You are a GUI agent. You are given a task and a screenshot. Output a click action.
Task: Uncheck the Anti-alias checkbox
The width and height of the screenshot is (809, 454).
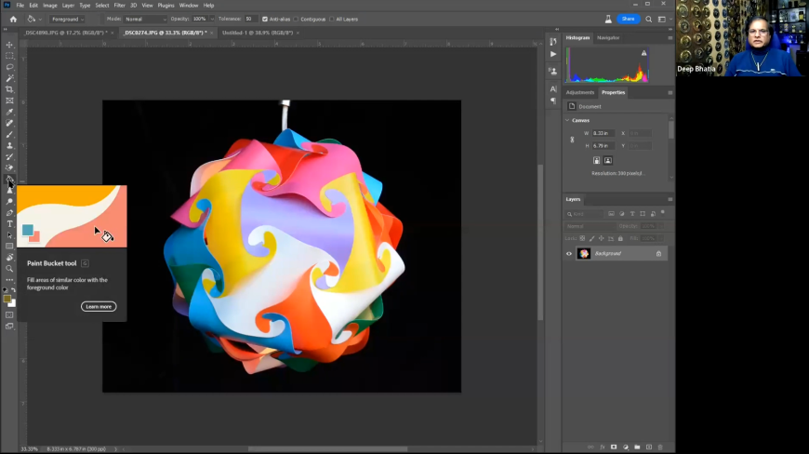pyautogui.click(x=265, y=19)
